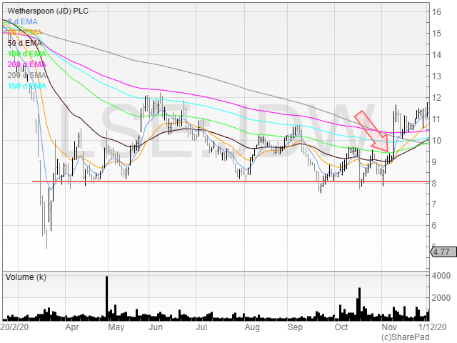The width and height of the screenshot is (457, 343).
Task: Click the Apr month axis label
Action: [72, 327]
